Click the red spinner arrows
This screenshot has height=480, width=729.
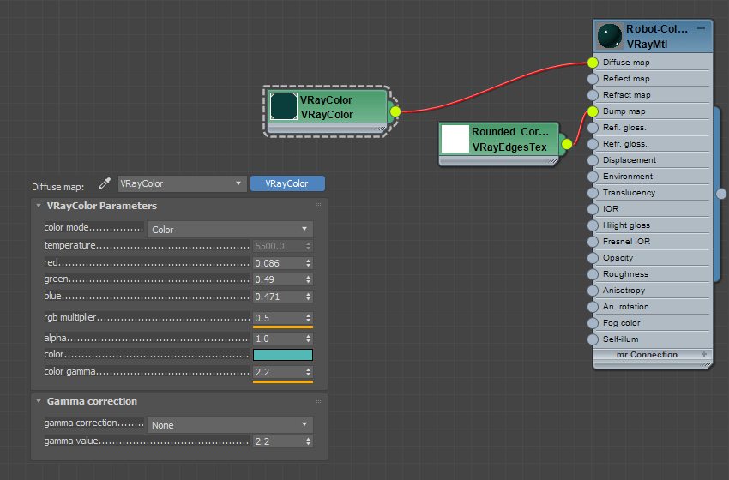pyautogui.click(x=308, y=263)
